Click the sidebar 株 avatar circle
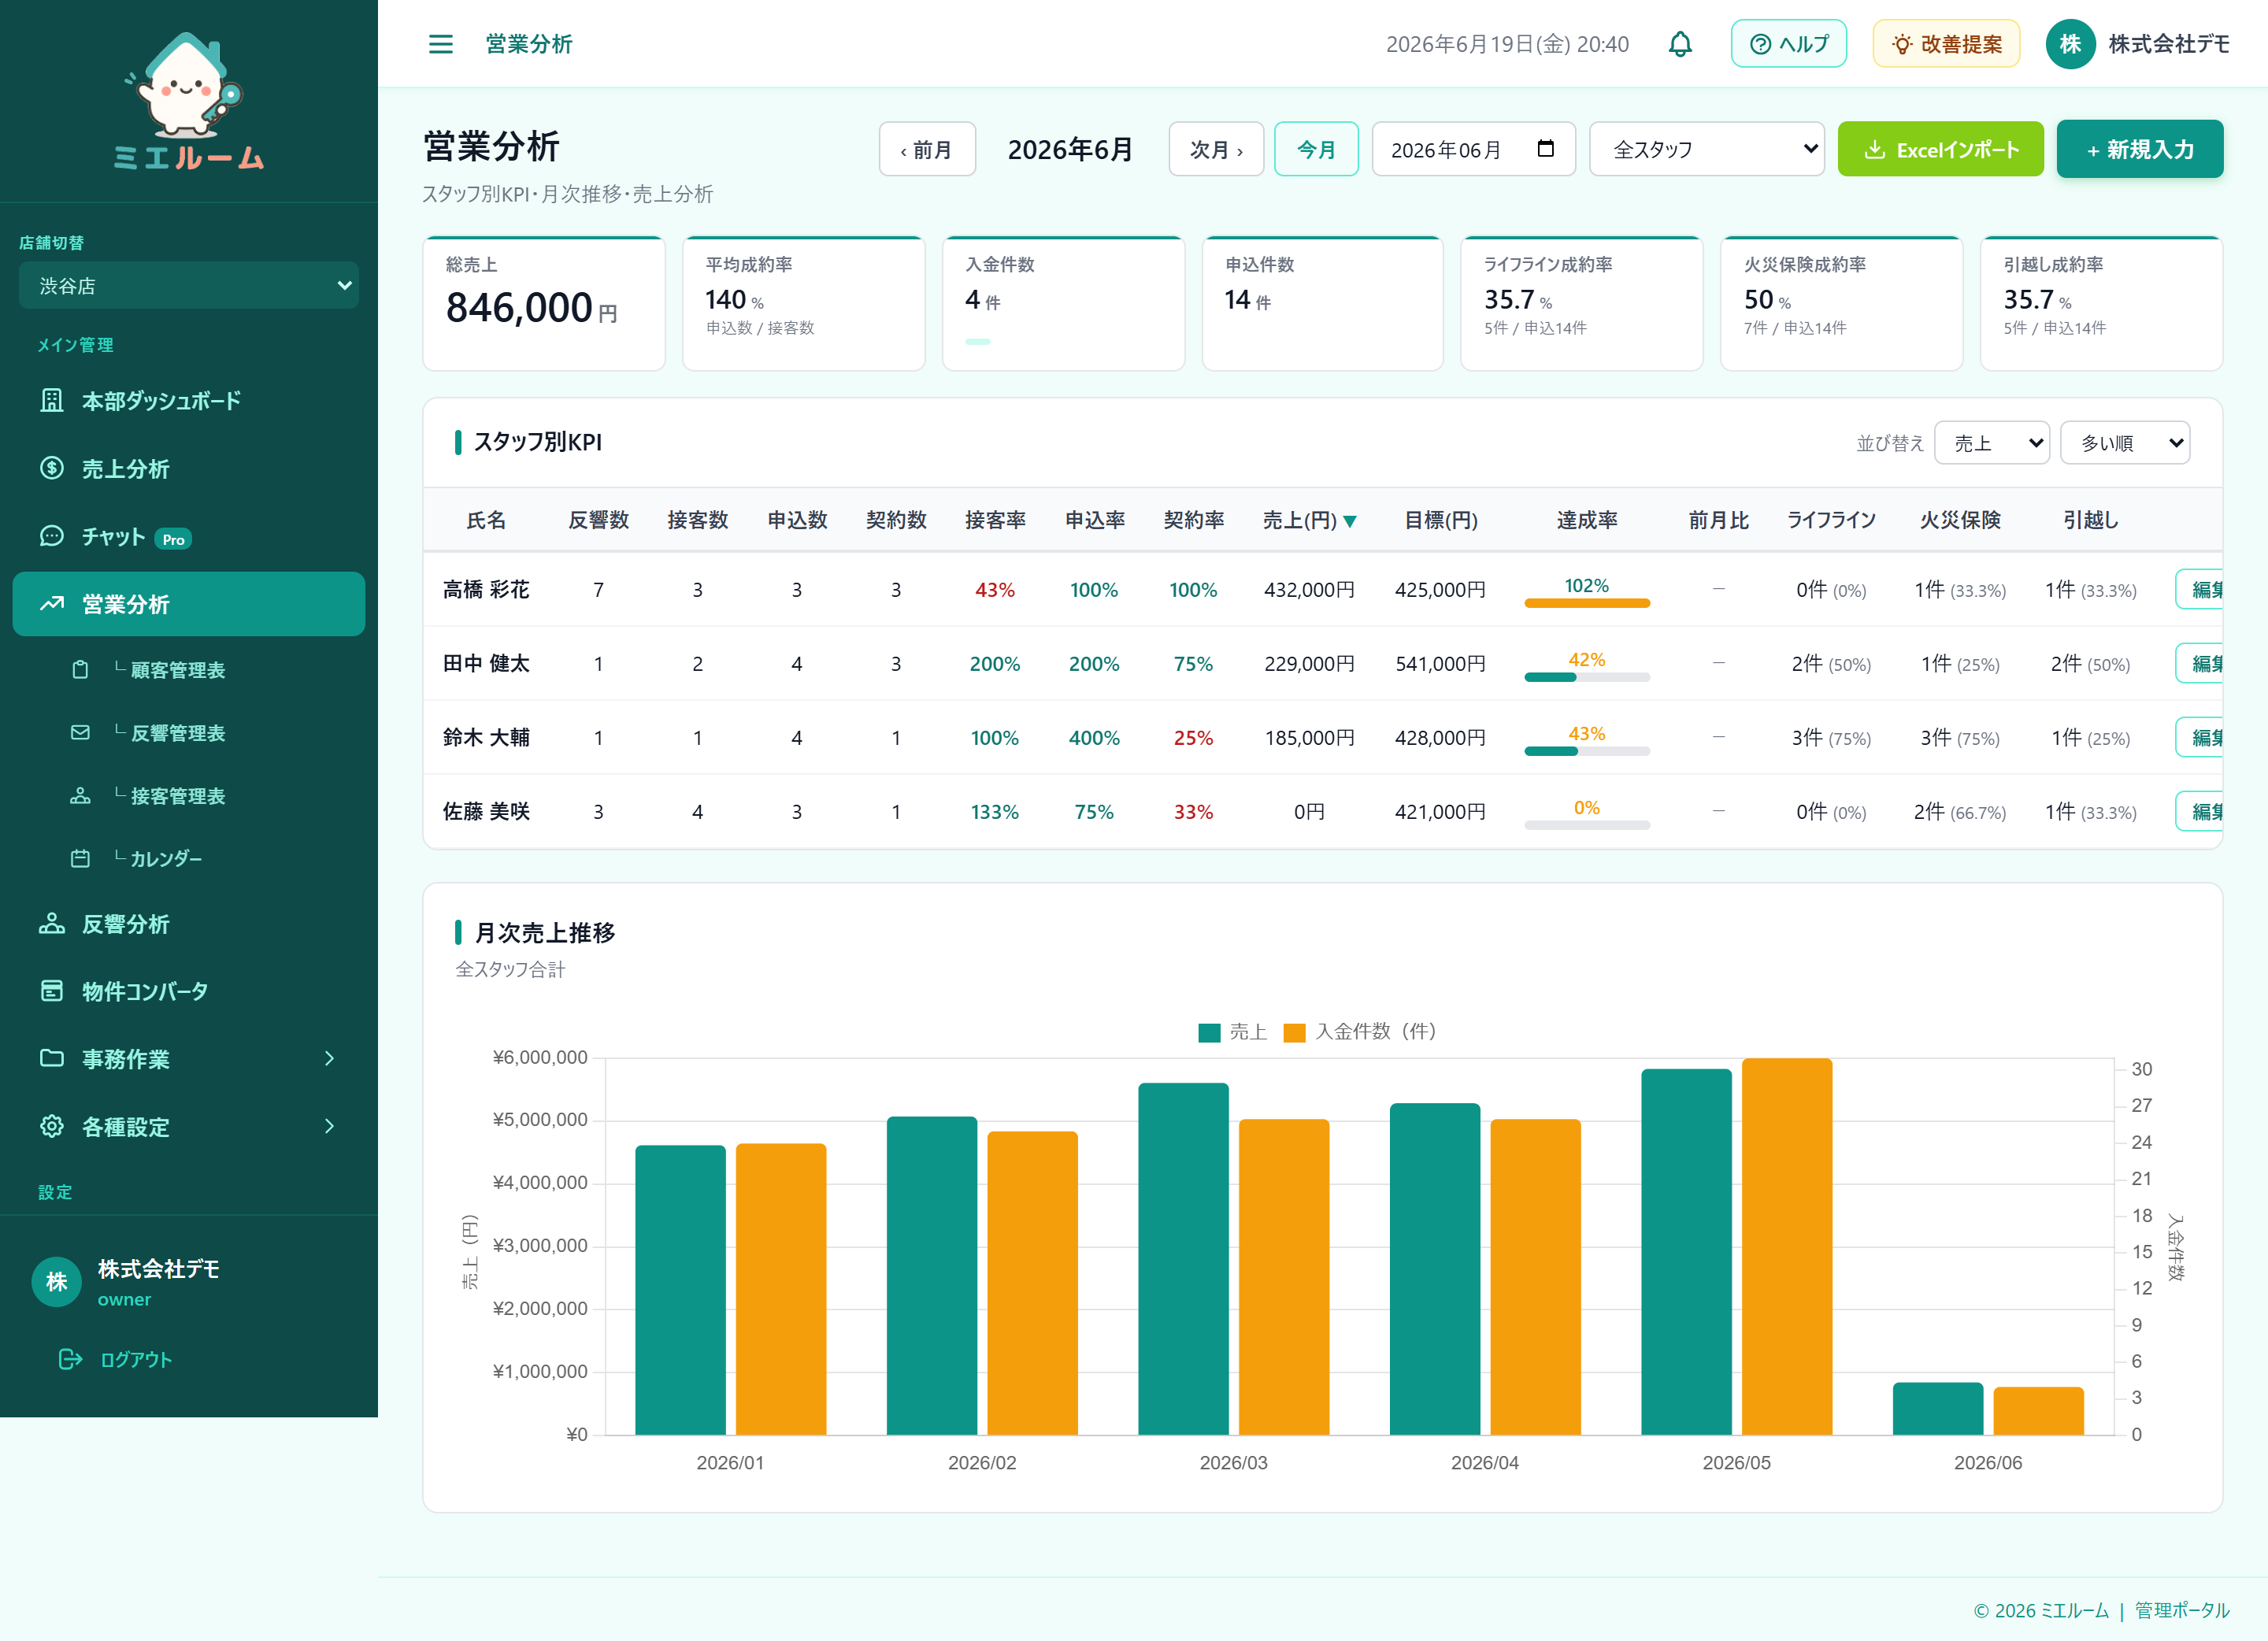This screenshot has width=2268, height=1641. click(x=57, y=1282)
